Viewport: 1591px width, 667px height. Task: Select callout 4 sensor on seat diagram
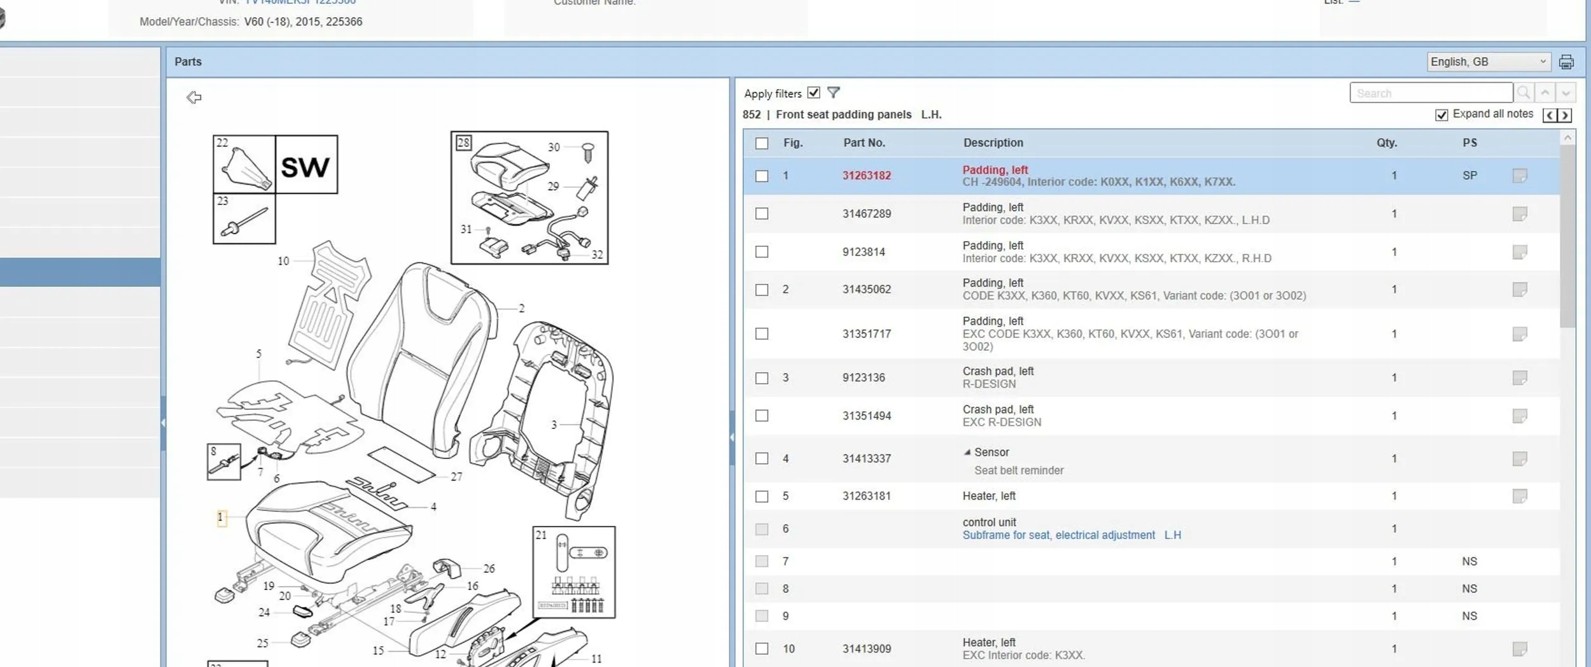coord(433,507)
